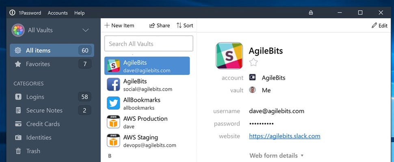Screen dimensions: 394x162
Task: Click the Favorites count badge 7
Action: click(85, 64)
